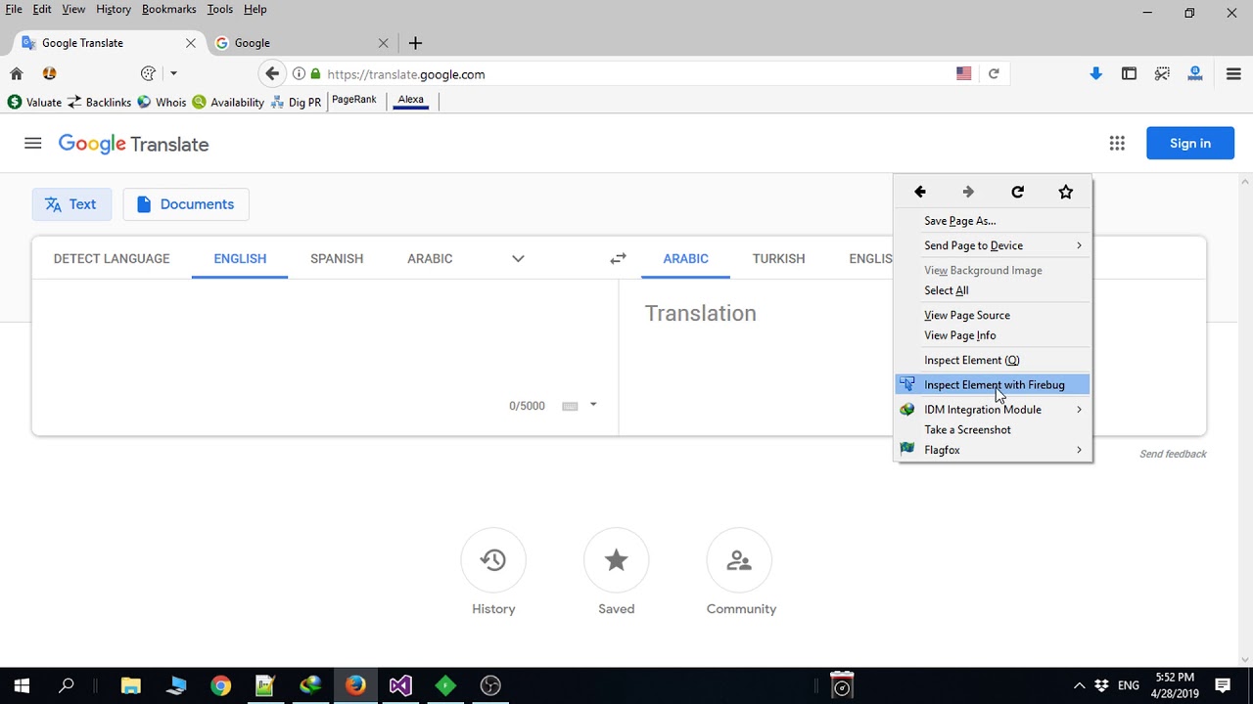Select Arabic as the target language

pyautogui.click(x=685, y=258)
